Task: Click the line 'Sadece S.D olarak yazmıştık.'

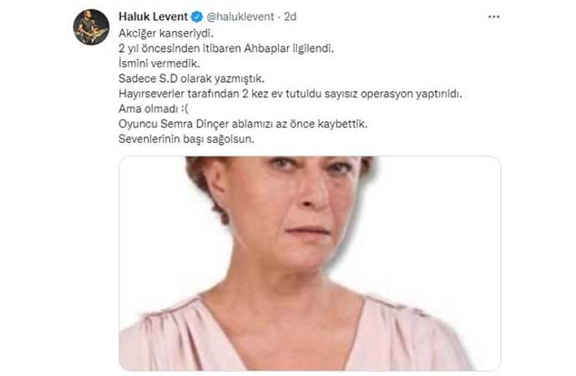Action: 191,79
